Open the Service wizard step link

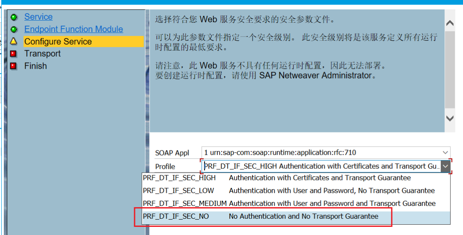tap(39, 17)
